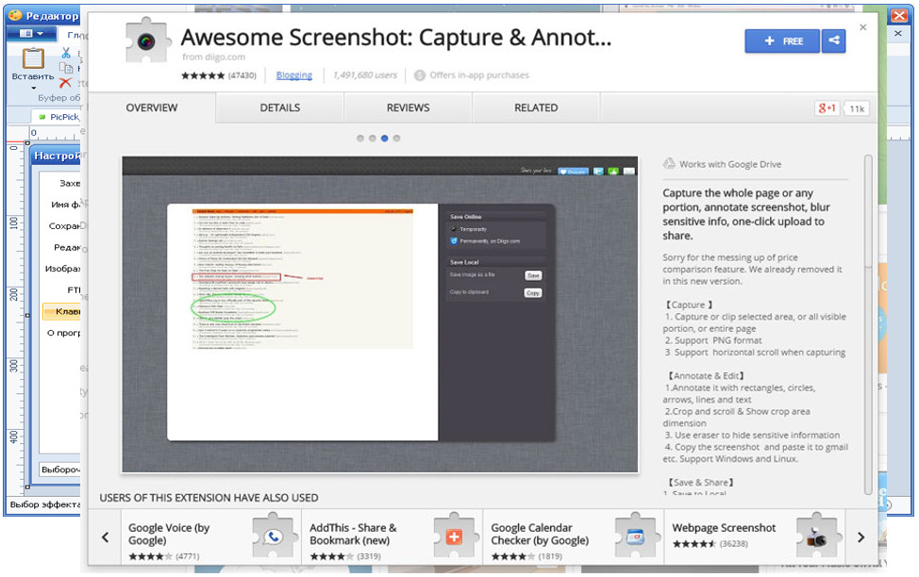Switch to the DETAILS tab
The width and height of the screenshot is (919, 577).
279,107
